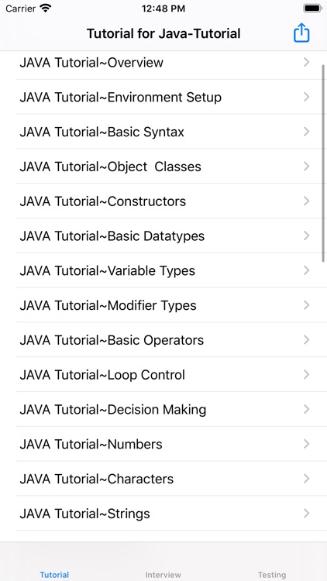Tap the Tutorial for Java-Tutorial title

(x=163, y=34)
